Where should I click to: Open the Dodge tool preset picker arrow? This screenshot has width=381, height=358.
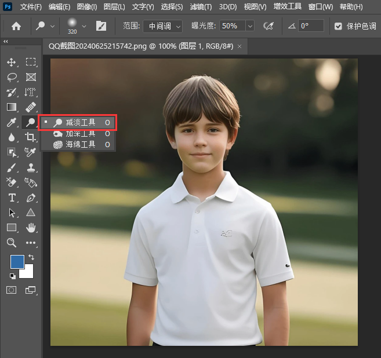(53, 26)
